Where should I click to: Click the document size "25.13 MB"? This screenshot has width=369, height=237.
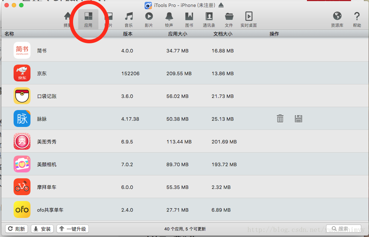click(223, 119)
